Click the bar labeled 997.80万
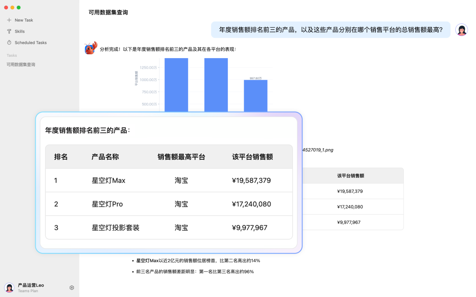The height and width of the screenshot is (297, 476). tap(256, 95)
